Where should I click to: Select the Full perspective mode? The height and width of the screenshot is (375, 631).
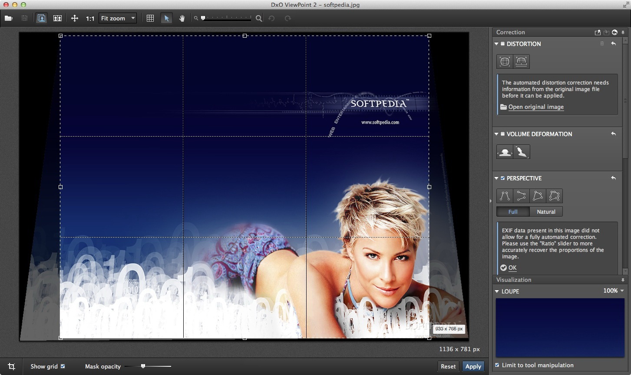[x=513, y=212]
